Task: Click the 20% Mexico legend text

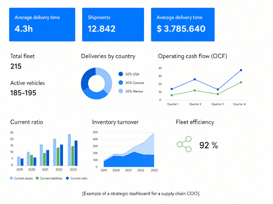Action: coord(134,91)
